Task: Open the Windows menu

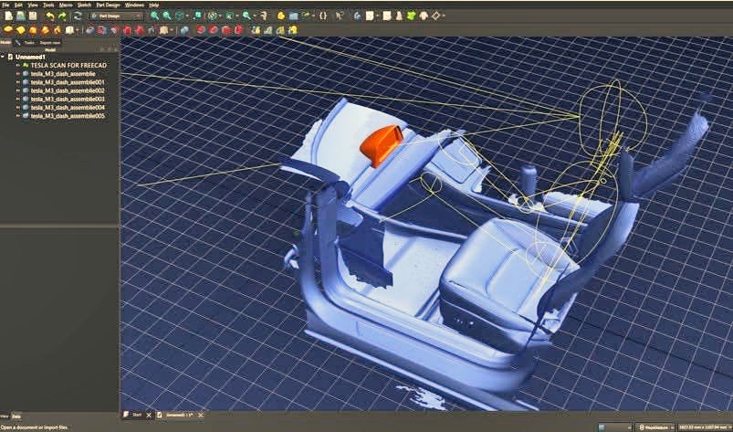Action: tap(134, 5)
